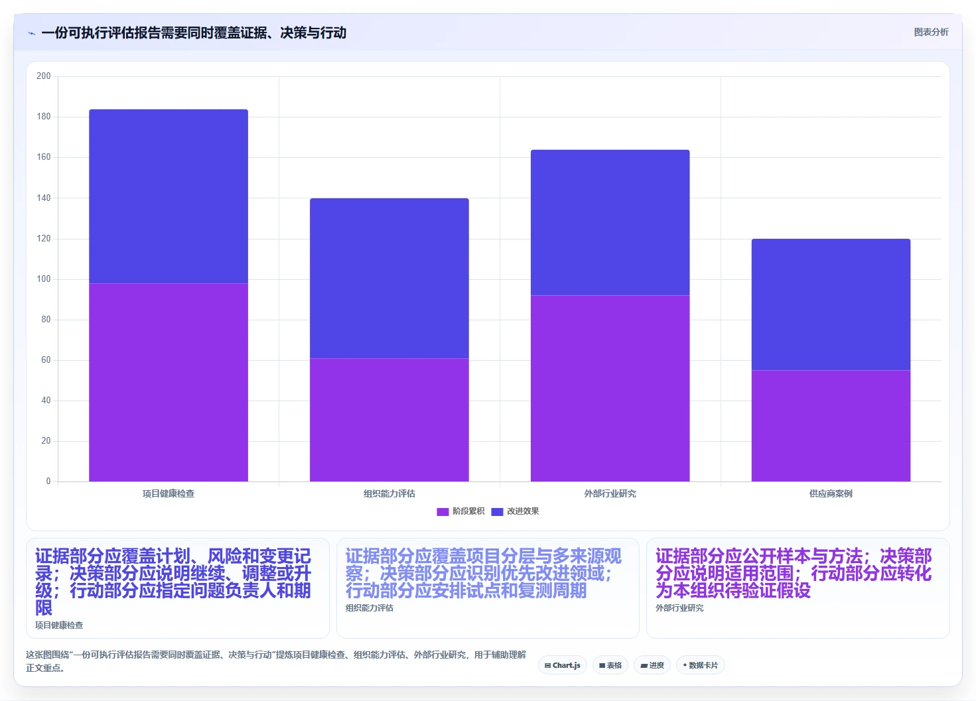This screenshot has width=976, height=701.
Task: Click the purple 阶段累积 bar for 项目健康检查
Action: pos(169,382)
